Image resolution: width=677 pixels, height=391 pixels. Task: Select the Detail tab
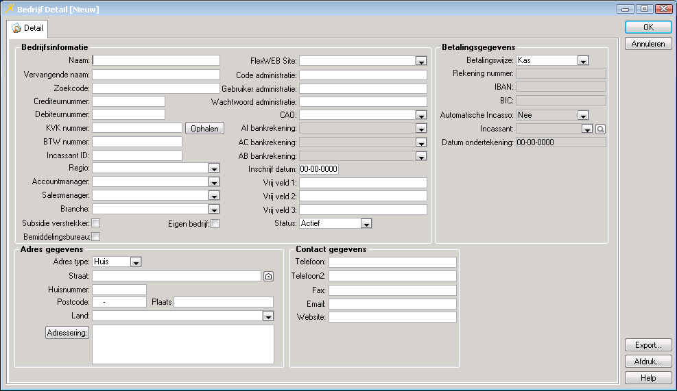(27, 29)
